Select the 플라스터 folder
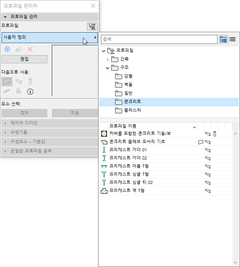240x267 pixels. pyautogui.click(x=133, y=110)
